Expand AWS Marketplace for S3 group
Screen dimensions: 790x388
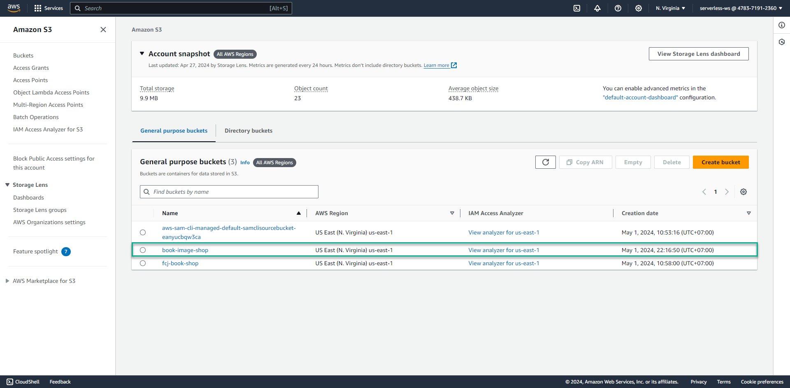(7, 281)
